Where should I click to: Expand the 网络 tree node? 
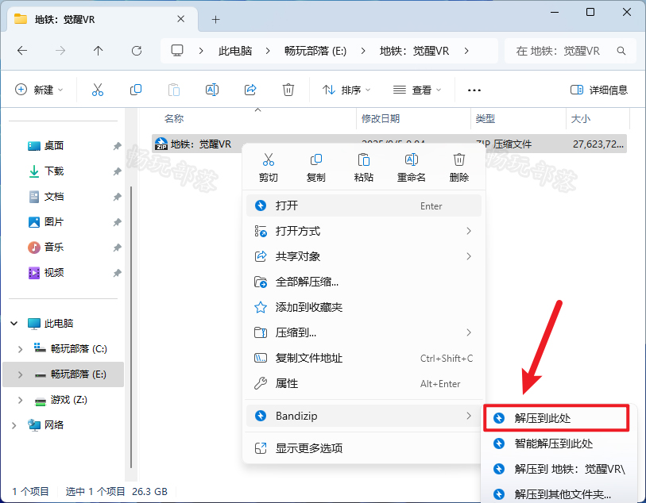tap(14, 425)
